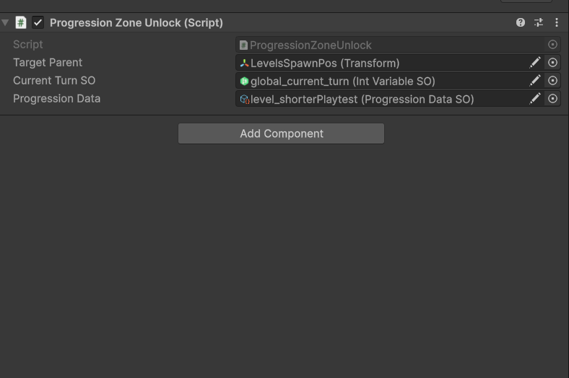Open object picker for Current Turn SO
569x378 pixels.
click(x=552, y=81)
